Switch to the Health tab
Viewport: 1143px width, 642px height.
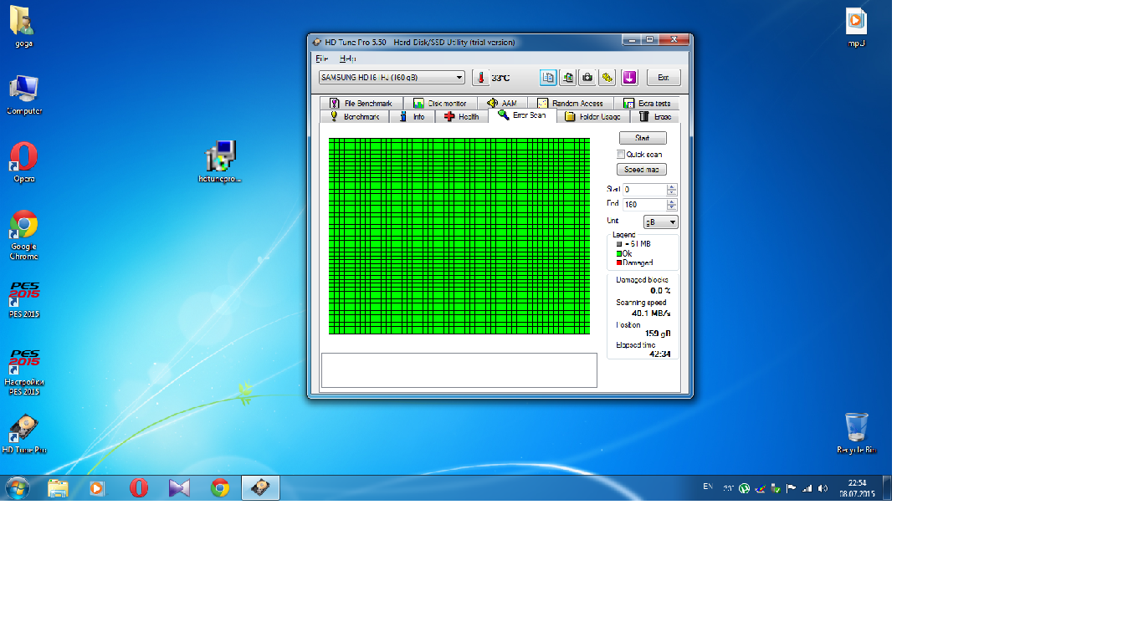(462, 116)
